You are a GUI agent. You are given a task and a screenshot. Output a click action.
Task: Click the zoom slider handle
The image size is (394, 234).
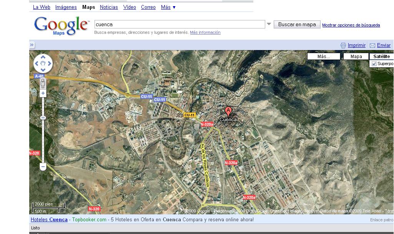[43, 117]
